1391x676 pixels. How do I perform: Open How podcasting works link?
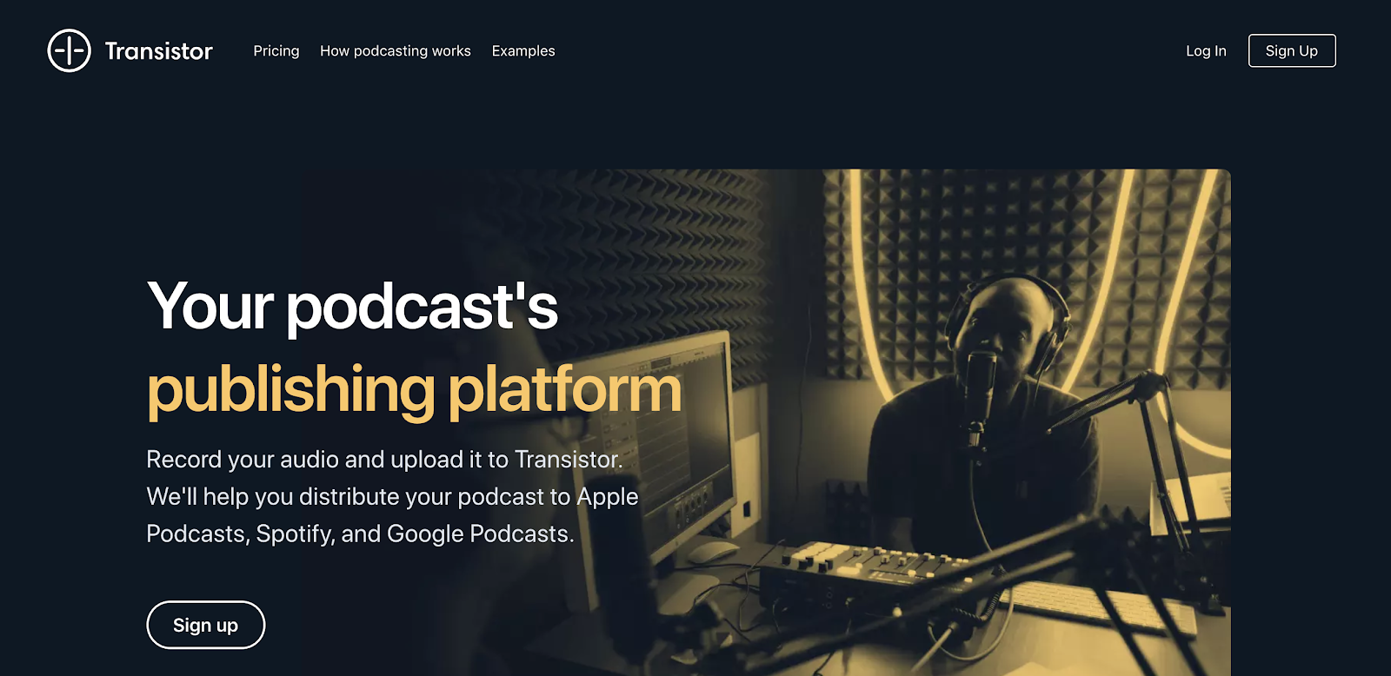point(396,51)
